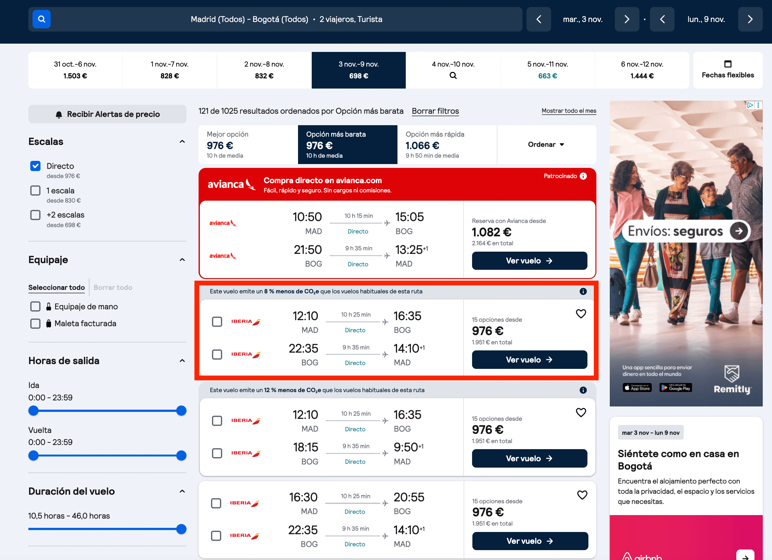772x560 pixels.
Task: Check Equipaje de mano baggage filter
Action: [35, 306]
